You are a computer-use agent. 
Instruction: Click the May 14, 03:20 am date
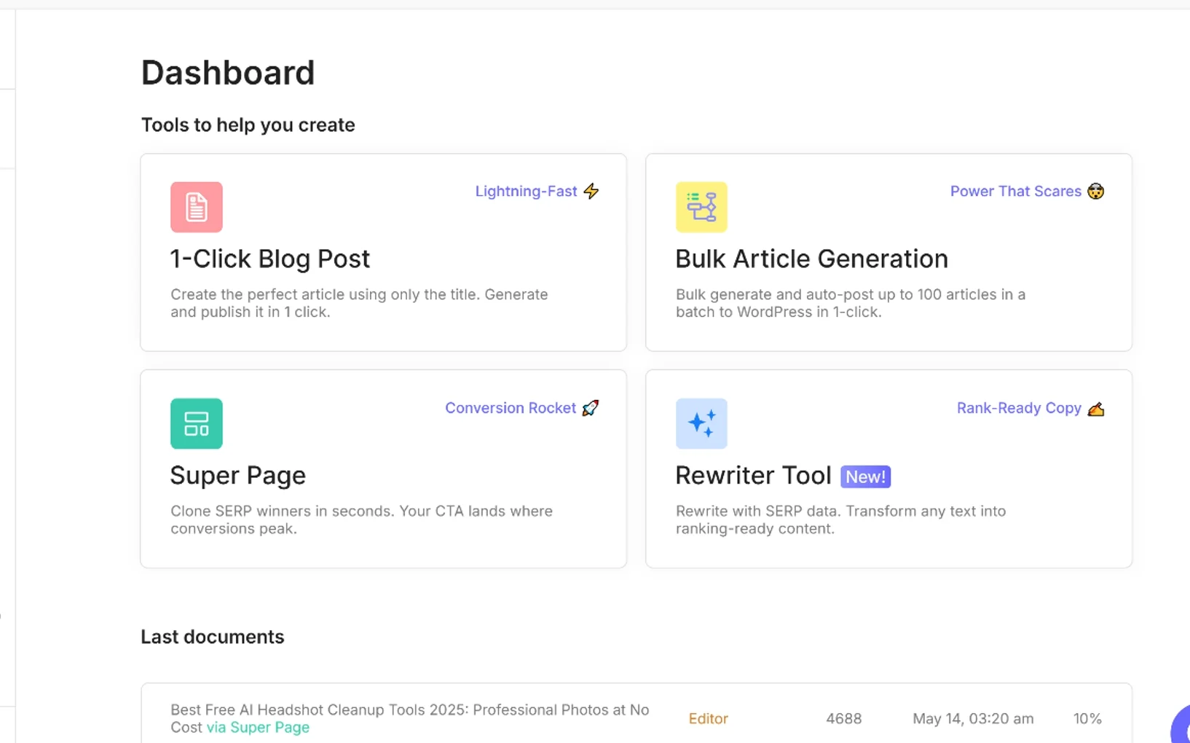coord(973,719)
